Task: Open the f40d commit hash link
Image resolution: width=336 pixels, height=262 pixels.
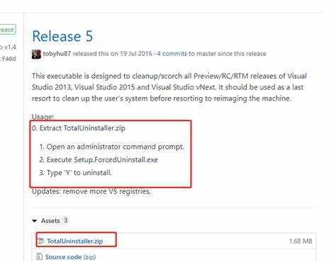Action: (9, 59)
